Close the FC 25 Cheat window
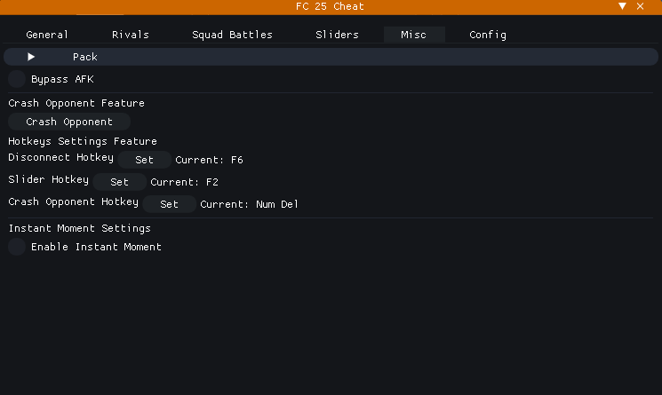Screen dimensions: 662x395 click(641, 7)
